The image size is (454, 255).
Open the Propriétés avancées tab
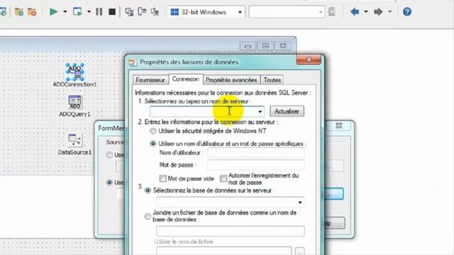pos(231,80)
